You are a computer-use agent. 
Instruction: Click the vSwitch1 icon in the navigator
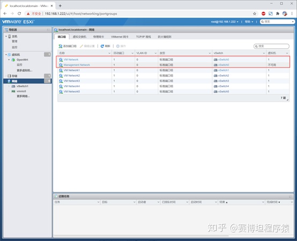[13, 86]
